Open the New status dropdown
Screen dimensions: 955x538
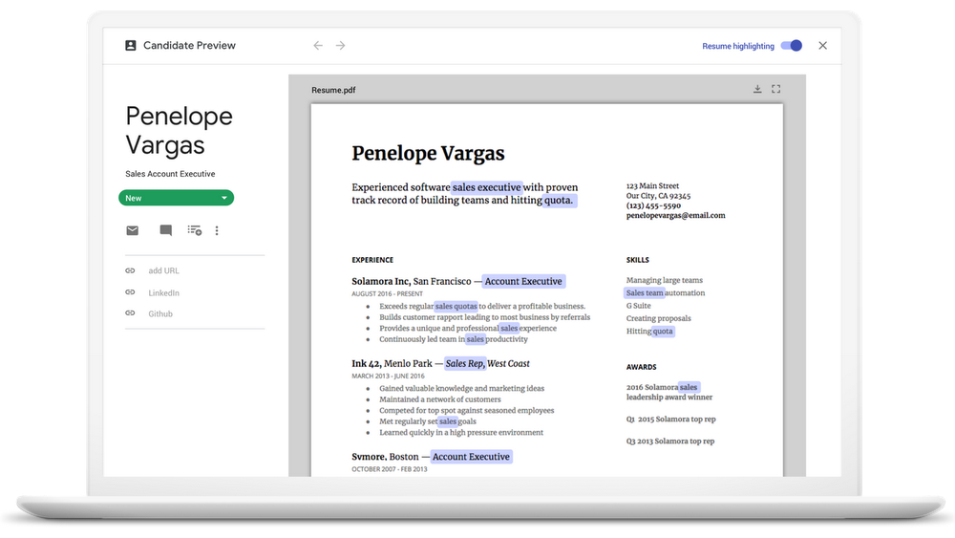[176, 198]
